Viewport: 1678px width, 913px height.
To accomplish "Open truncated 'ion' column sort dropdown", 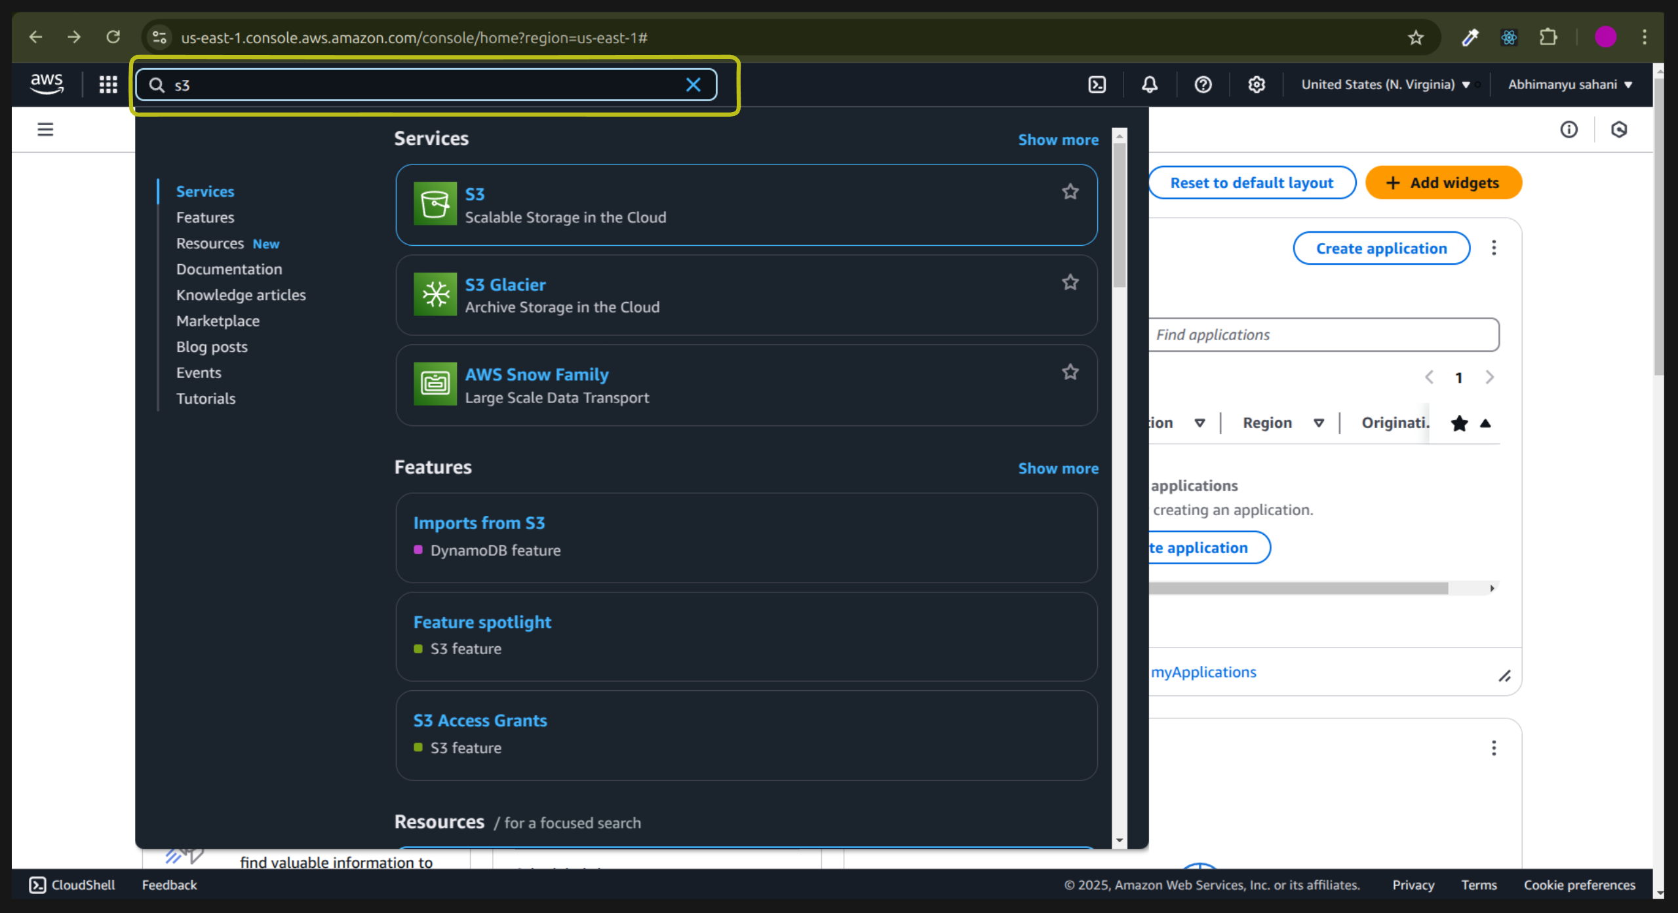I will coord(1200,423).
